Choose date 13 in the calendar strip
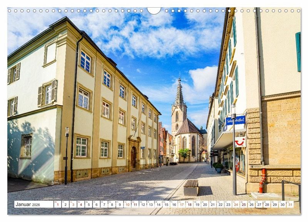 [151, 204]
